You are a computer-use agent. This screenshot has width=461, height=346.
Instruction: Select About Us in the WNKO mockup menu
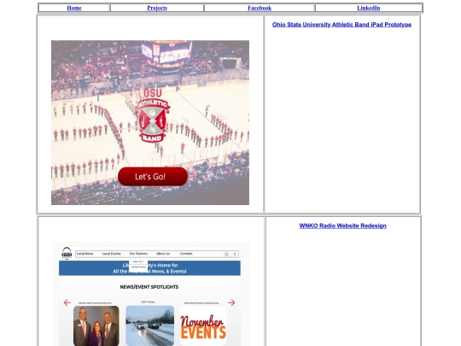click(163, 254)
